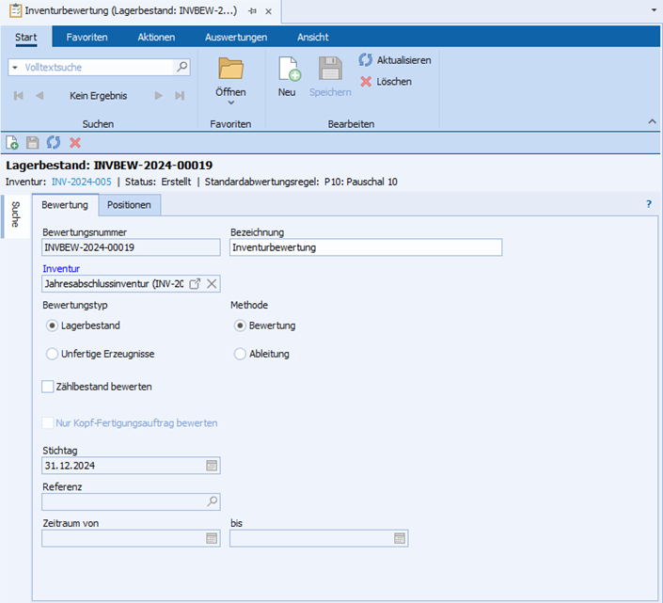Click the blue Inventur field label link
The image size is (663, 603).
pos(61,268)
